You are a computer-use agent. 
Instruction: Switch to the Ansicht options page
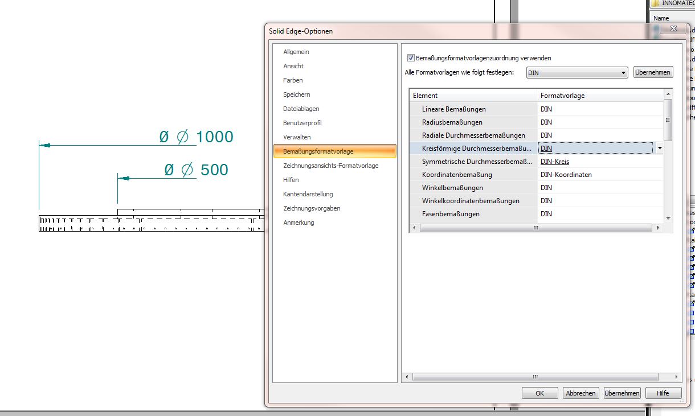point(293,66)
